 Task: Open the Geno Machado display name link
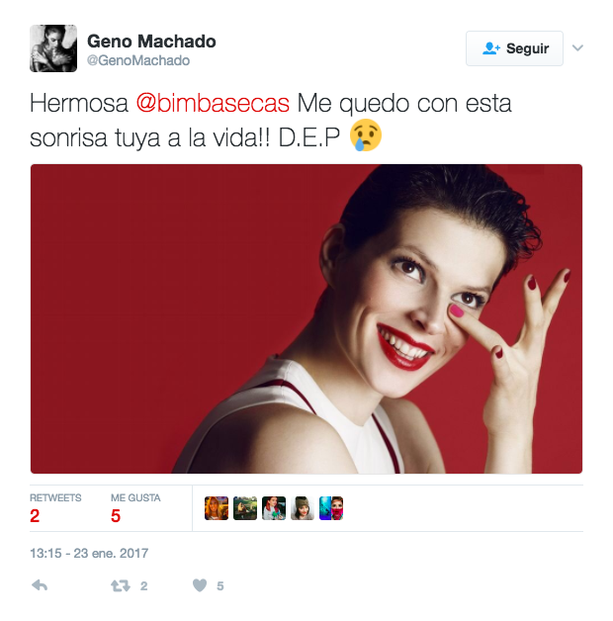point(151,42)
